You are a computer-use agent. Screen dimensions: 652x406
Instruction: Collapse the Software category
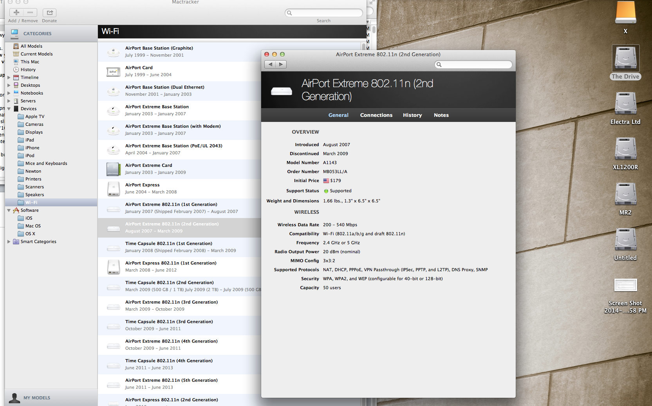coord(9,210)
